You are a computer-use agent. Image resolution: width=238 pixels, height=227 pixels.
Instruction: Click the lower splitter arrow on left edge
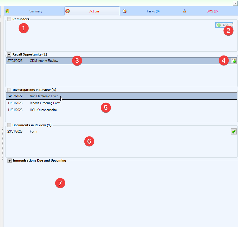(2, 157)
